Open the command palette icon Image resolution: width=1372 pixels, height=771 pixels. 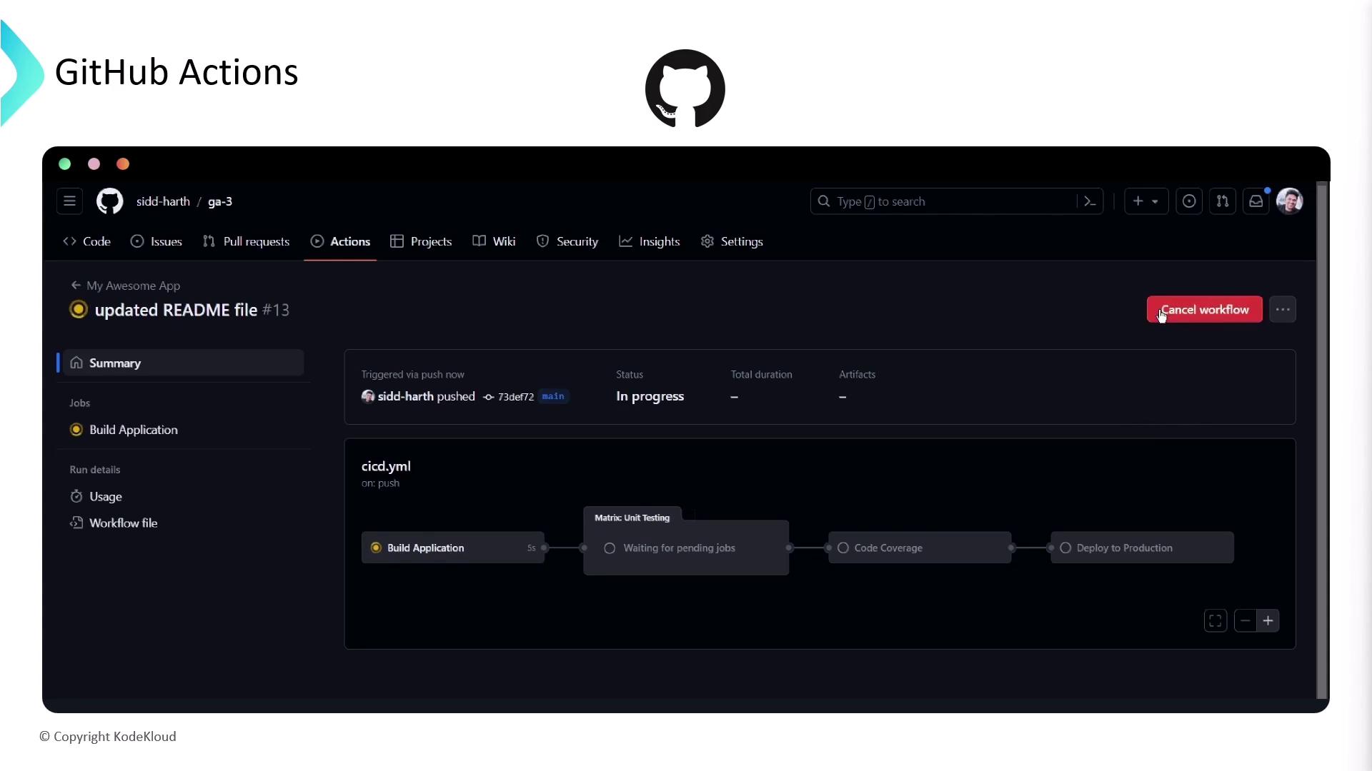1090,201
